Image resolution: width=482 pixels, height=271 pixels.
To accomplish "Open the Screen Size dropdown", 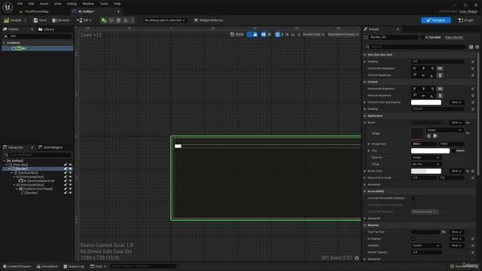I will point(313,35).
